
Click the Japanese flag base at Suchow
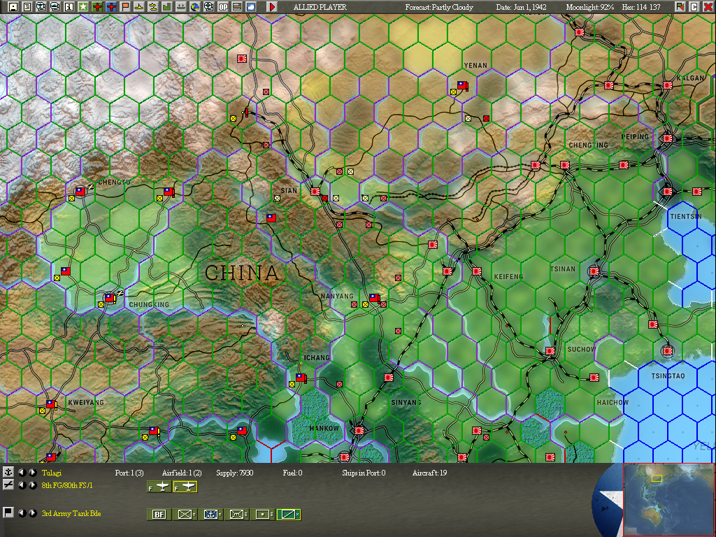550,351
